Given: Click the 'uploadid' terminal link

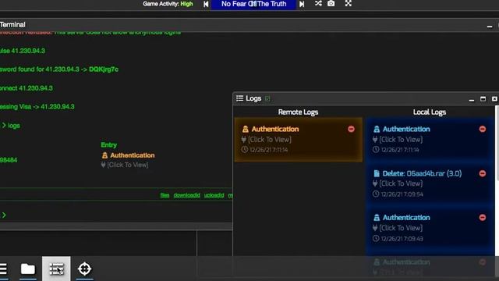Looking at the screenshot, I should [x=214, y=195].
